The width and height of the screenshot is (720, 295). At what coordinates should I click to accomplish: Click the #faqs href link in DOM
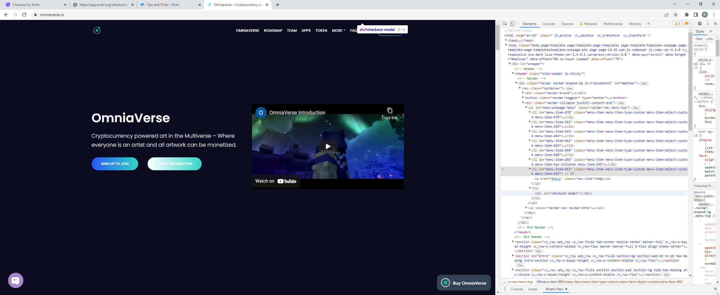click(555, 179)
